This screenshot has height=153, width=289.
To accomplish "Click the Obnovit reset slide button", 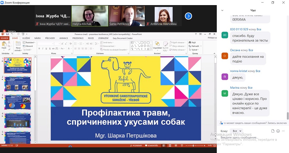I will [x=28, y=46].
